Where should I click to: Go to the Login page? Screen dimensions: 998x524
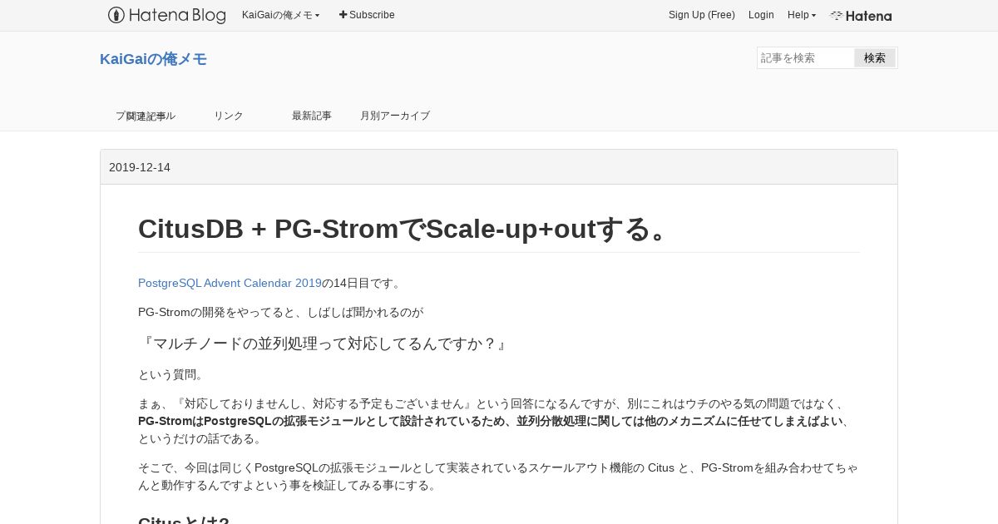tap(761, 15)
